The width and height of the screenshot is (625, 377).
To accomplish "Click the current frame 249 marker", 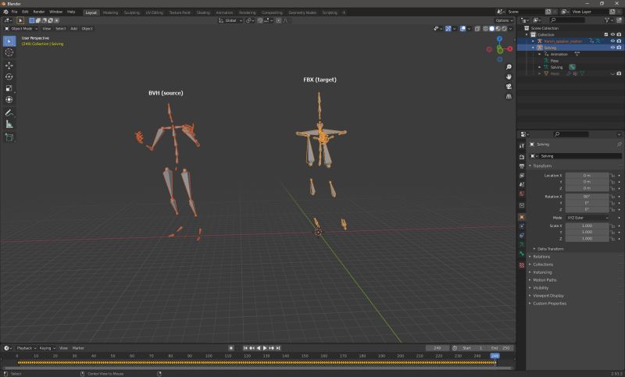I will (495, 356).
